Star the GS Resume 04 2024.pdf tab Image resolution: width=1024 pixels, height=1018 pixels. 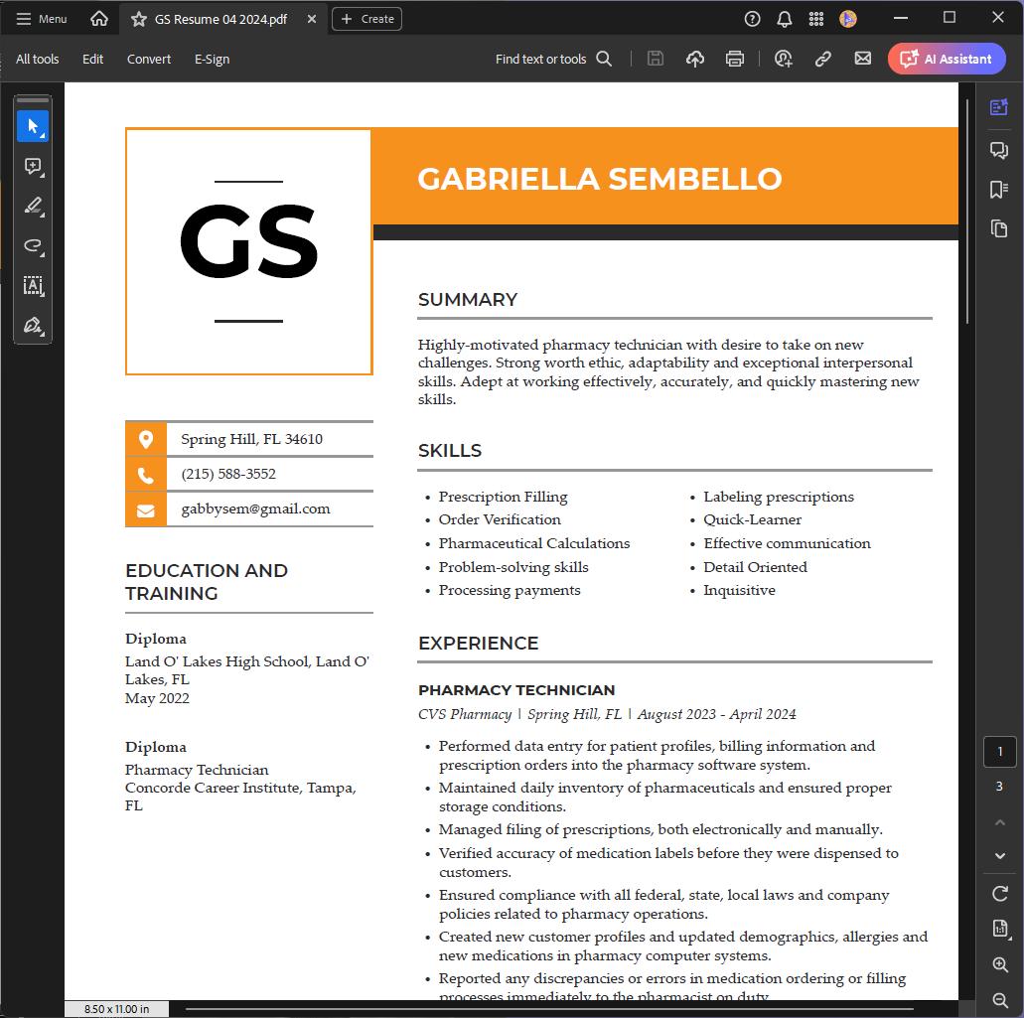click(x=138, y=19)
